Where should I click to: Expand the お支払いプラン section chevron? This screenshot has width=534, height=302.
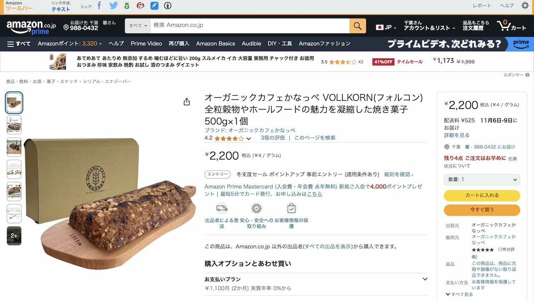[x=425, y=279]
